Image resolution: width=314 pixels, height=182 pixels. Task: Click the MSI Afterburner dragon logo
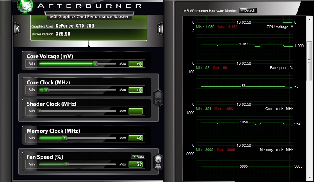[x=25, y=6]
